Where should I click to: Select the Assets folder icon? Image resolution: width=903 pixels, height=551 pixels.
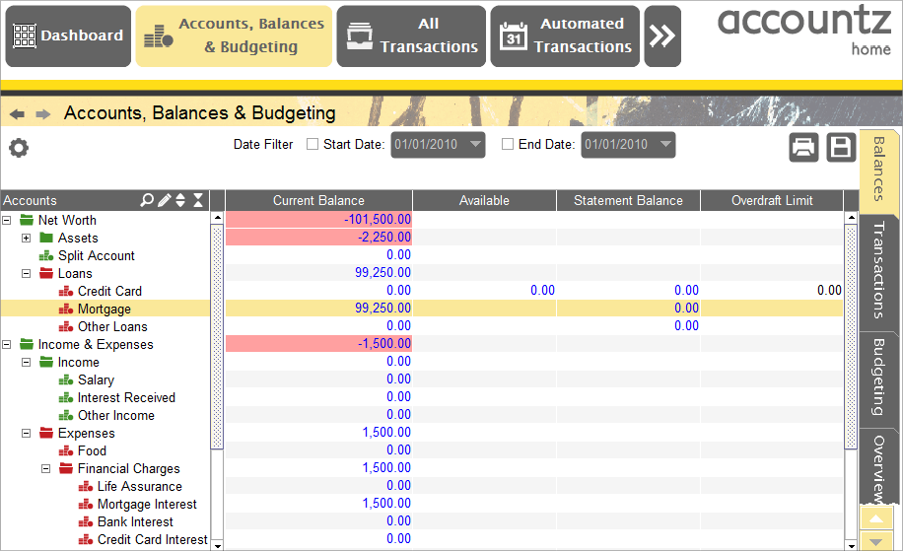[x=46, y=238]
